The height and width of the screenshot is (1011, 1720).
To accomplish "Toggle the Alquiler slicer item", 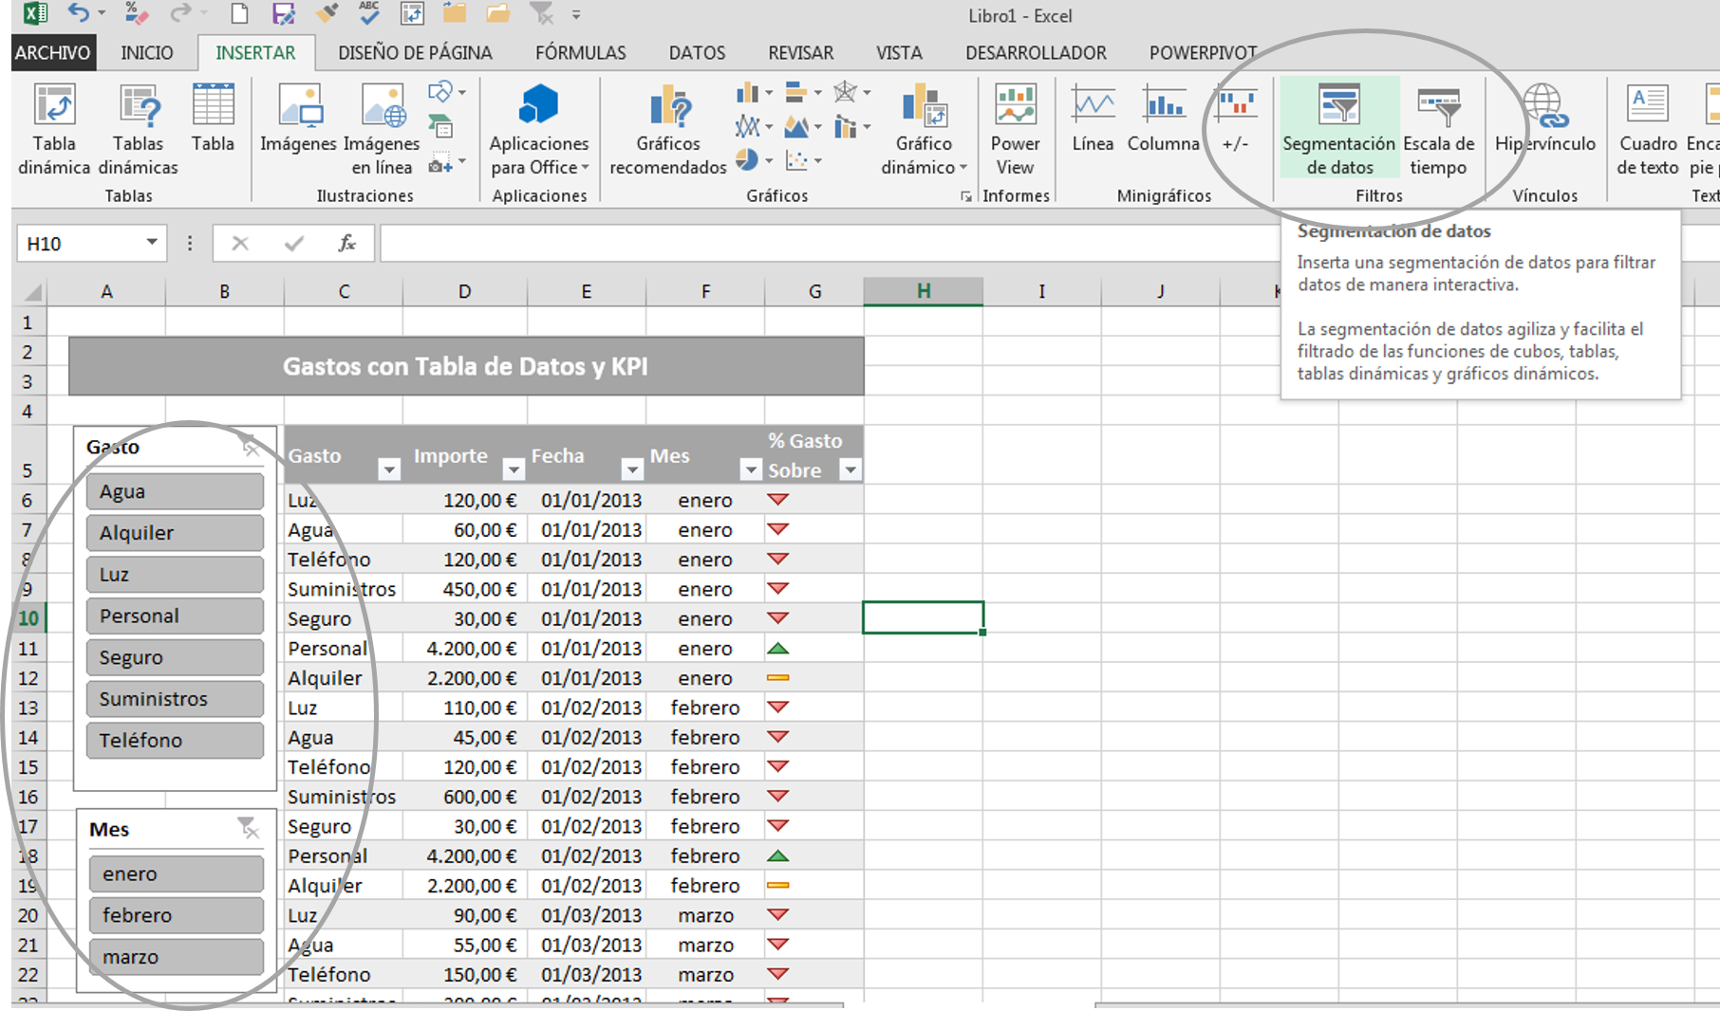I will click(x=175, y=533).
